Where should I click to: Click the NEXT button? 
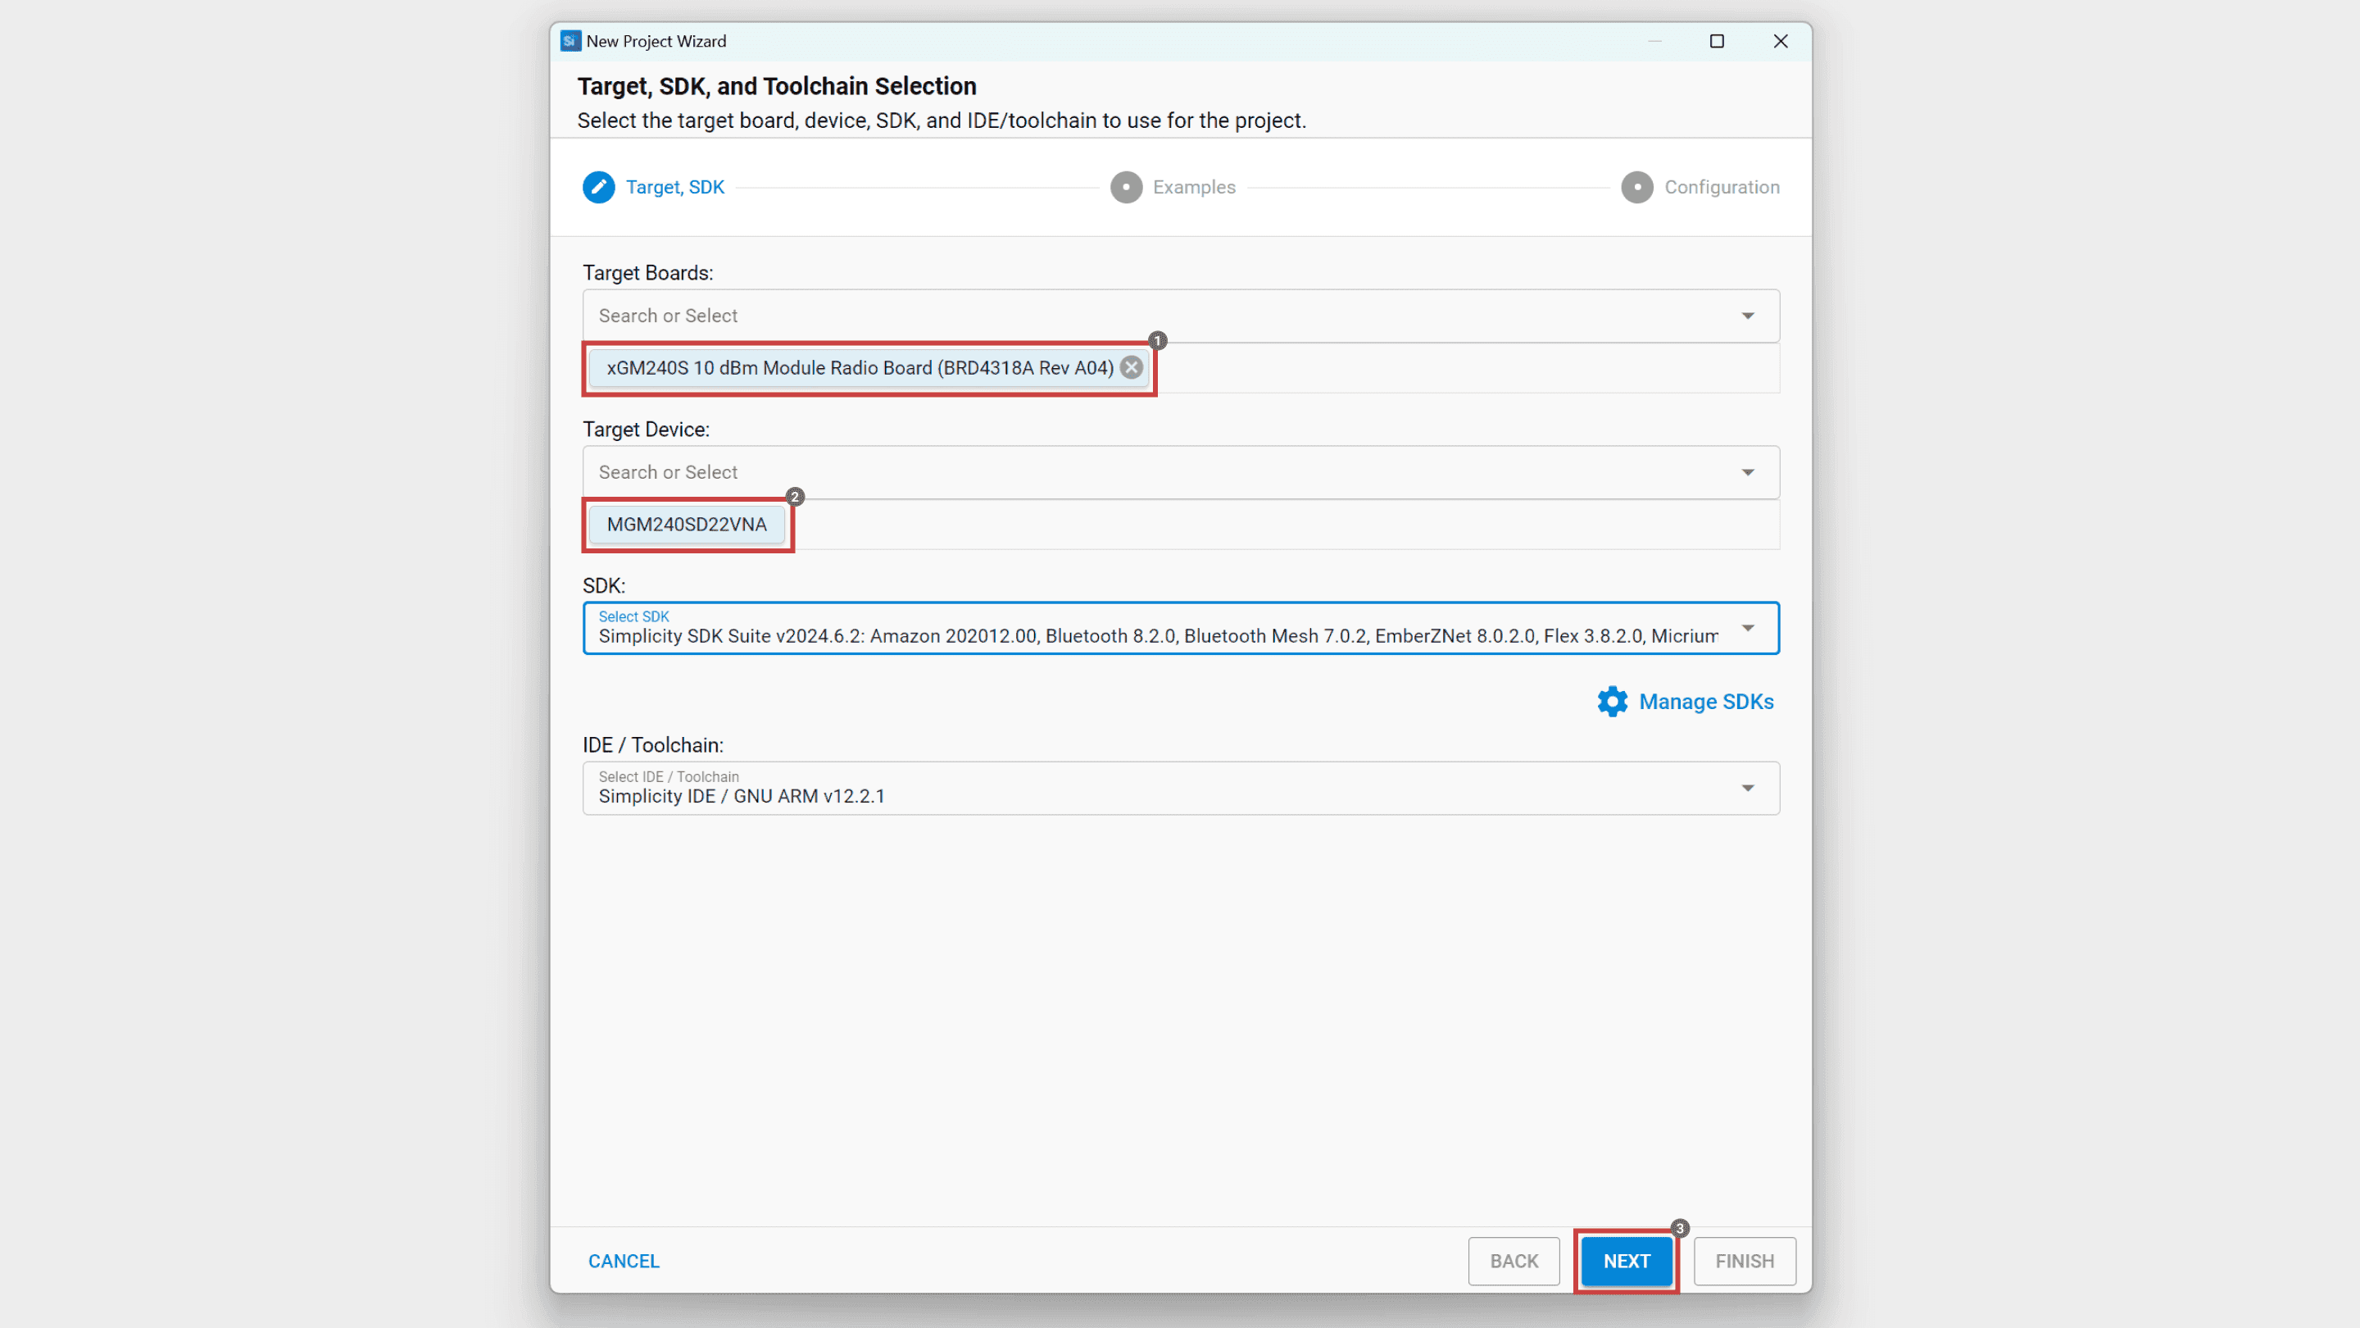[x=1626, y=1261]
